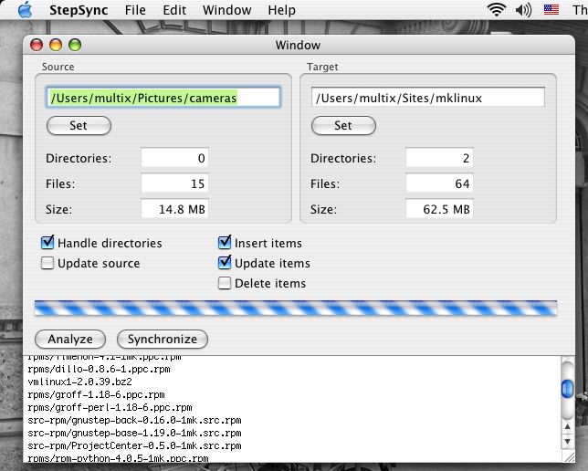Click the Synchronize button
This screenshot has width=588, height=471.
click(163, 339)
